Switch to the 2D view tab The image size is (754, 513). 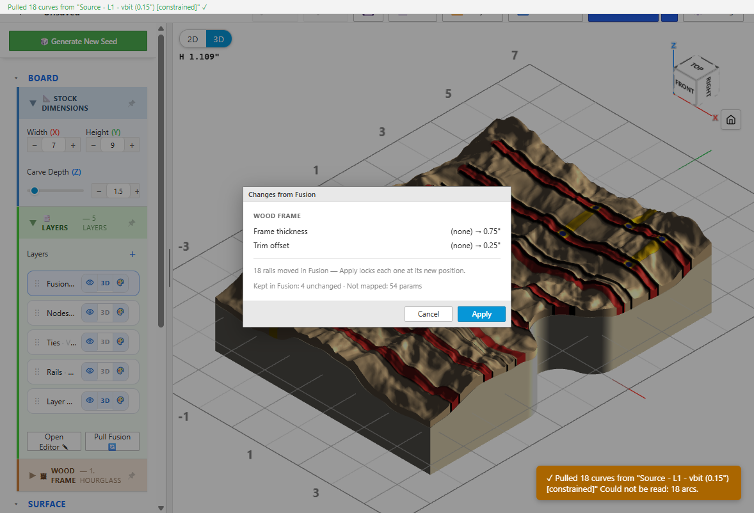[193, 40]
